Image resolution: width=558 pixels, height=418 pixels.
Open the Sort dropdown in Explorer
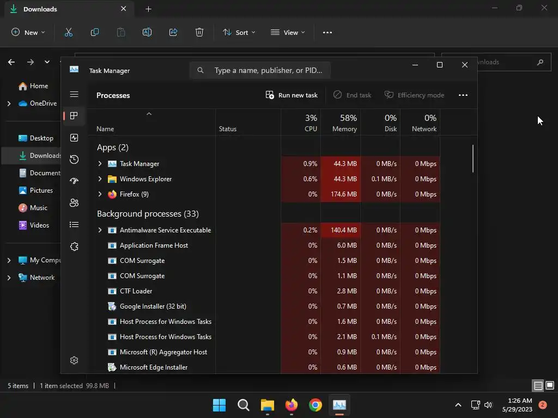239,32
